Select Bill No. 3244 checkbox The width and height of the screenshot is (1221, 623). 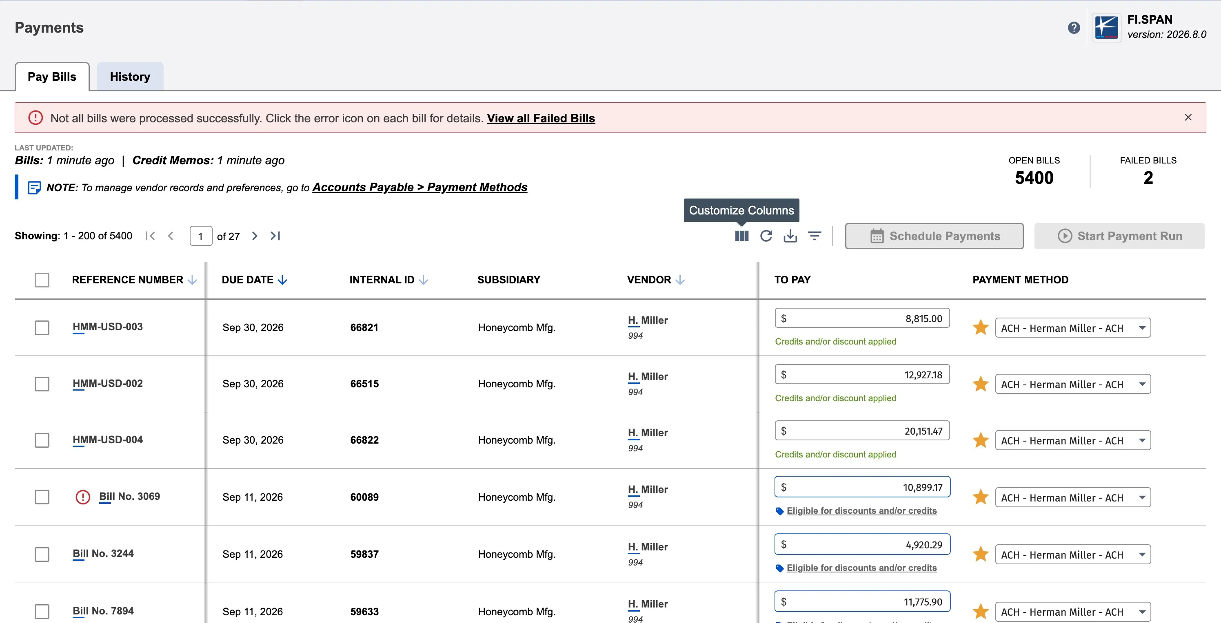pyautogui.click(x=42, y=555)
